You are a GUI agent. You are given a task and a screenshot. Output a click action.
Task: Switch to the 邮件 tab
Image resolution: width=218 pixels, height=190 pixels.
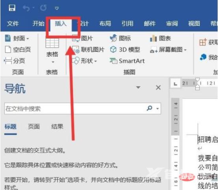click(x=150, y=24)
